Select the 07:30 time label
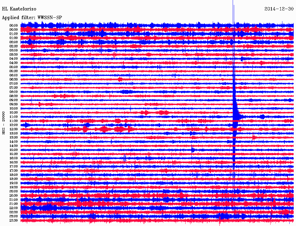 click(x=14, y=88)
